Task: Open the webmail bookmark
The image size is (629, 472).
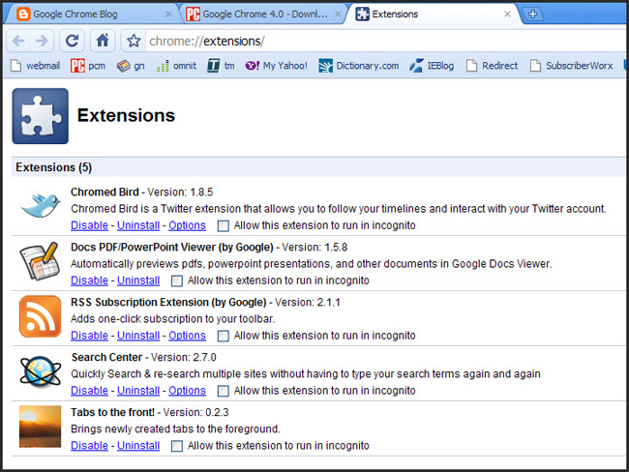Action: (x=35, y=66)
